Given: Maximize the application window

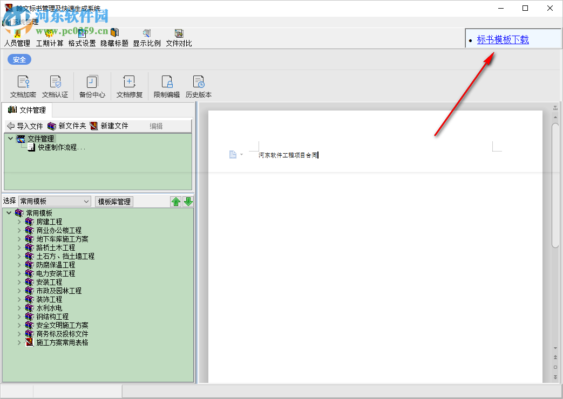Looking at the screenshot, I should pos(525,8).
